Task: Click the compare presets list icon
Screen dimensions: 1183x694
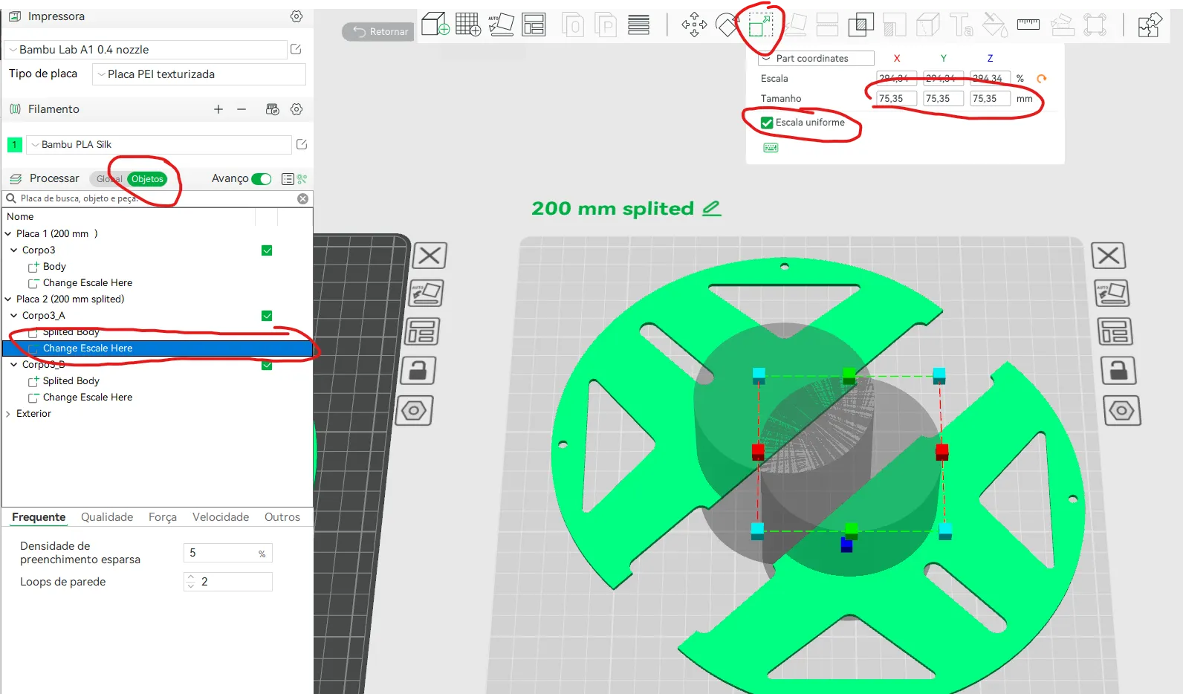Action: click(x=288, y=179)
